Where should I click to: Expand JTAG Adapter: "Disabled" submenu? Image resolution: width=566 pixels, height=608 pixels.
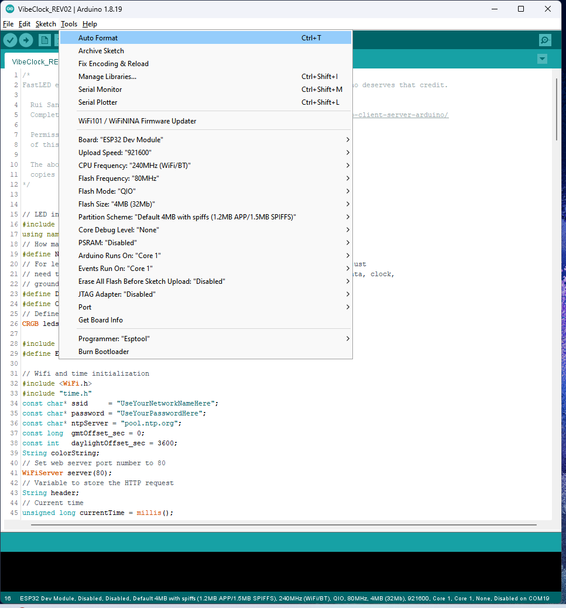coord(205,294)
